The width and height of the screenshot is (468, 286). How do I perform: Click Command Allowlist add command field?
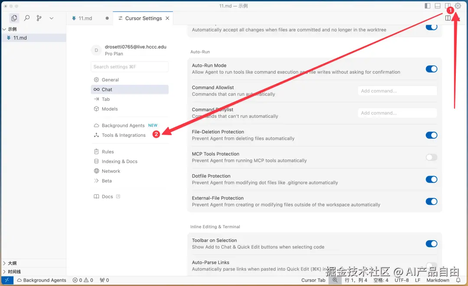coord(397,91)
